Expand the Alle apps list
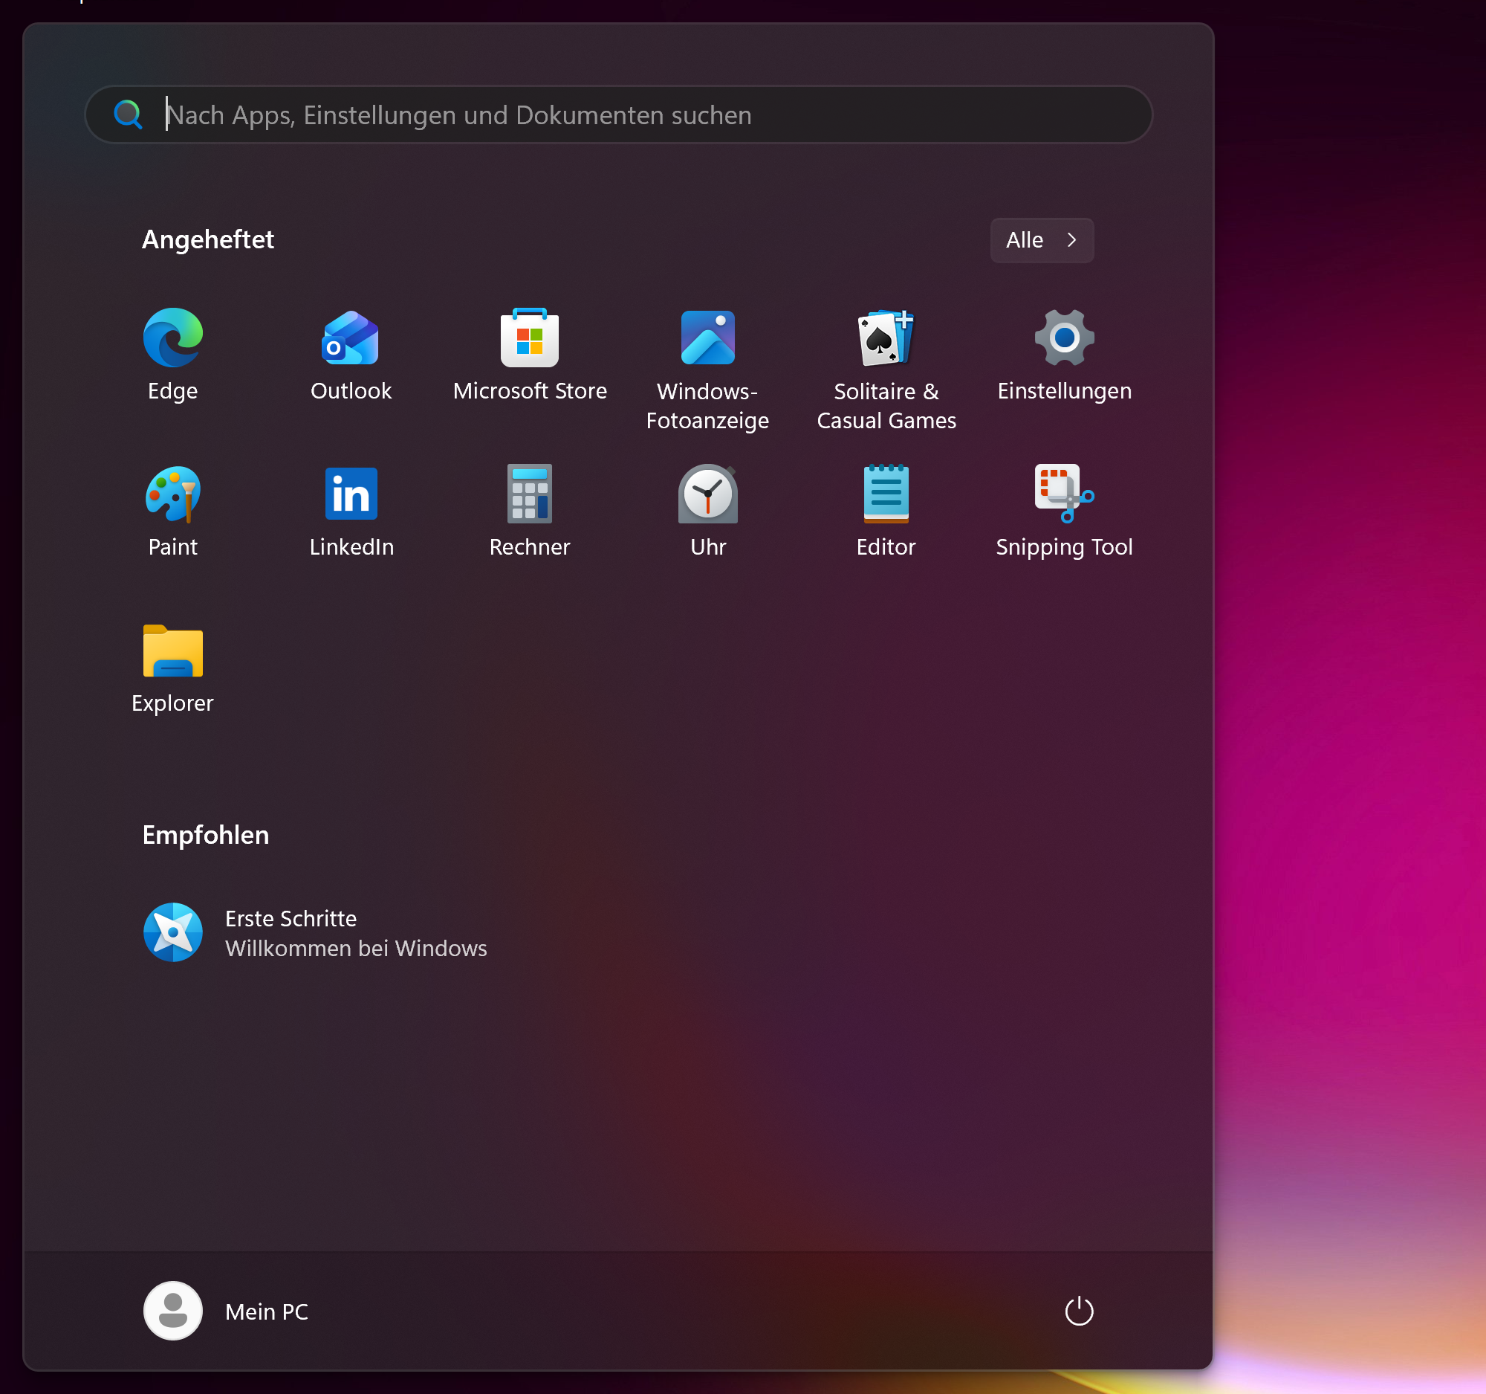Screen dimensions: 1486x1394 click(1041, 240)
